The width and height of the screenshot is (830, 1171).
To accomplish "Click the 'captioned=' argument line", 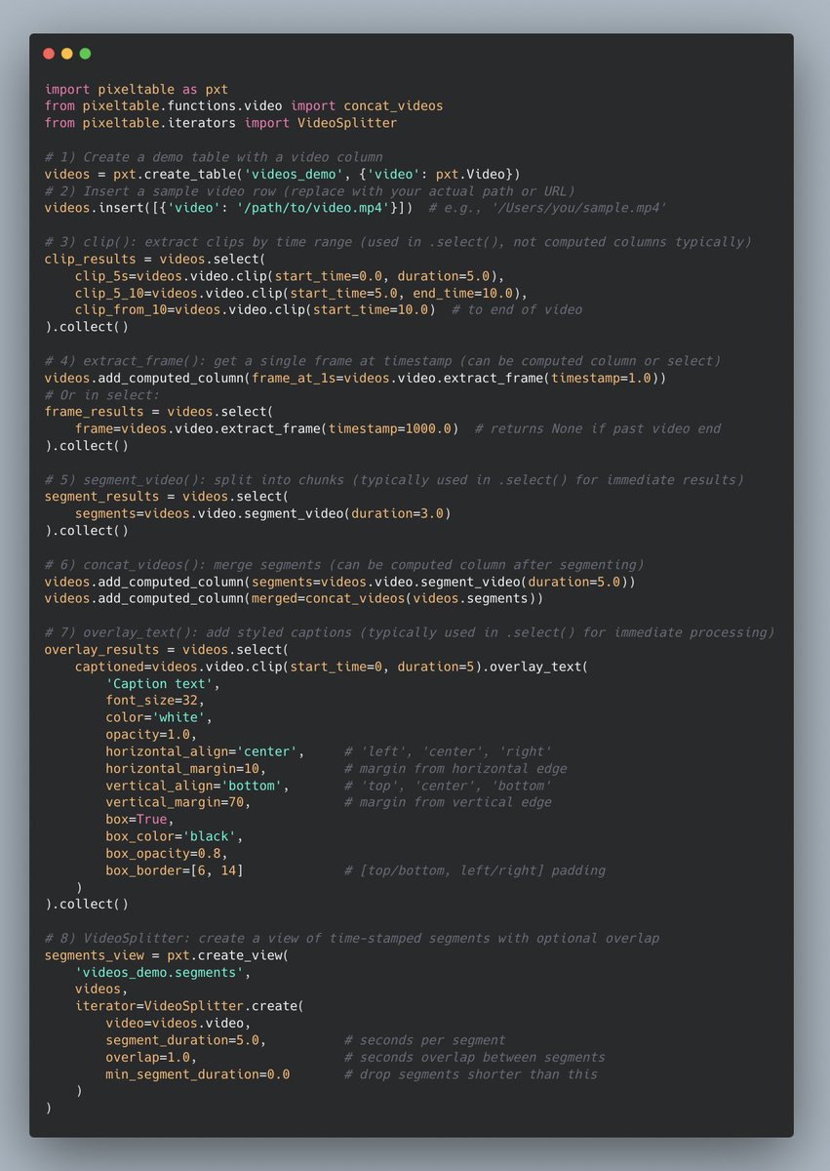I will (332, 666).
